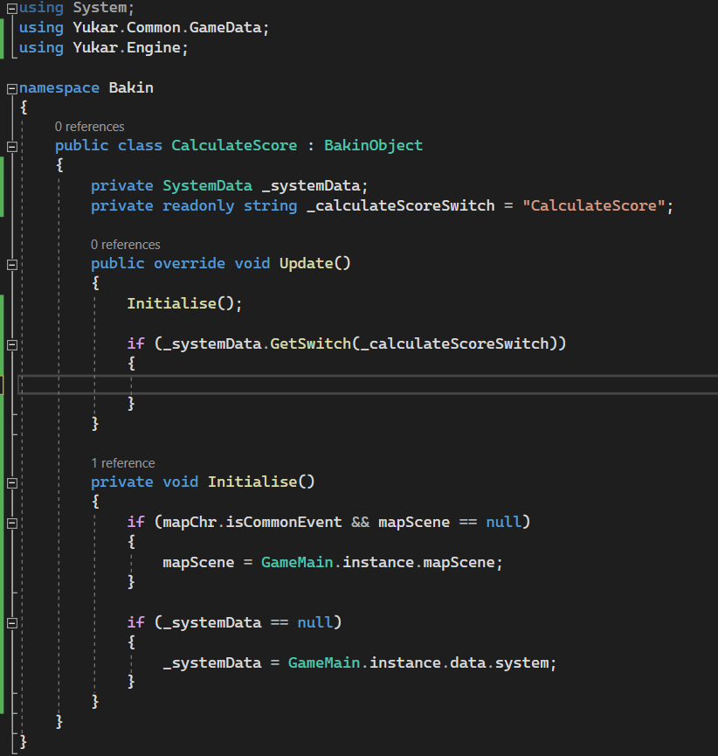Collapse the CalculateScore class block
Image resolution: width=718 pixels, height=756 pixels.
[x=12, y=146]
